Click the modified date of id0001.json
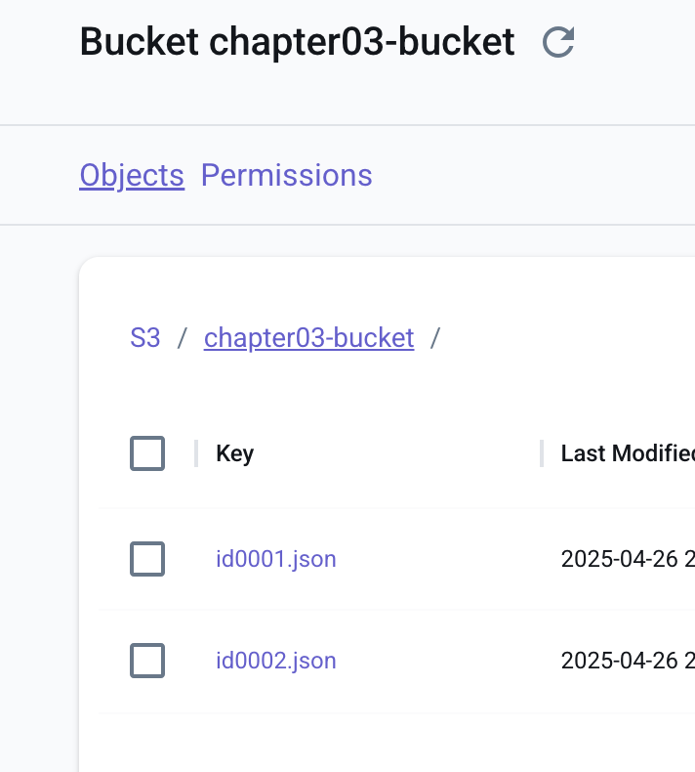 point(627,560)
